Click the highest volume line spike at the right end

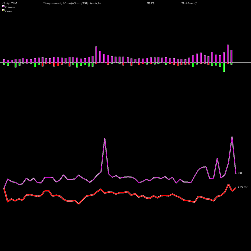[x=232, y=137]
